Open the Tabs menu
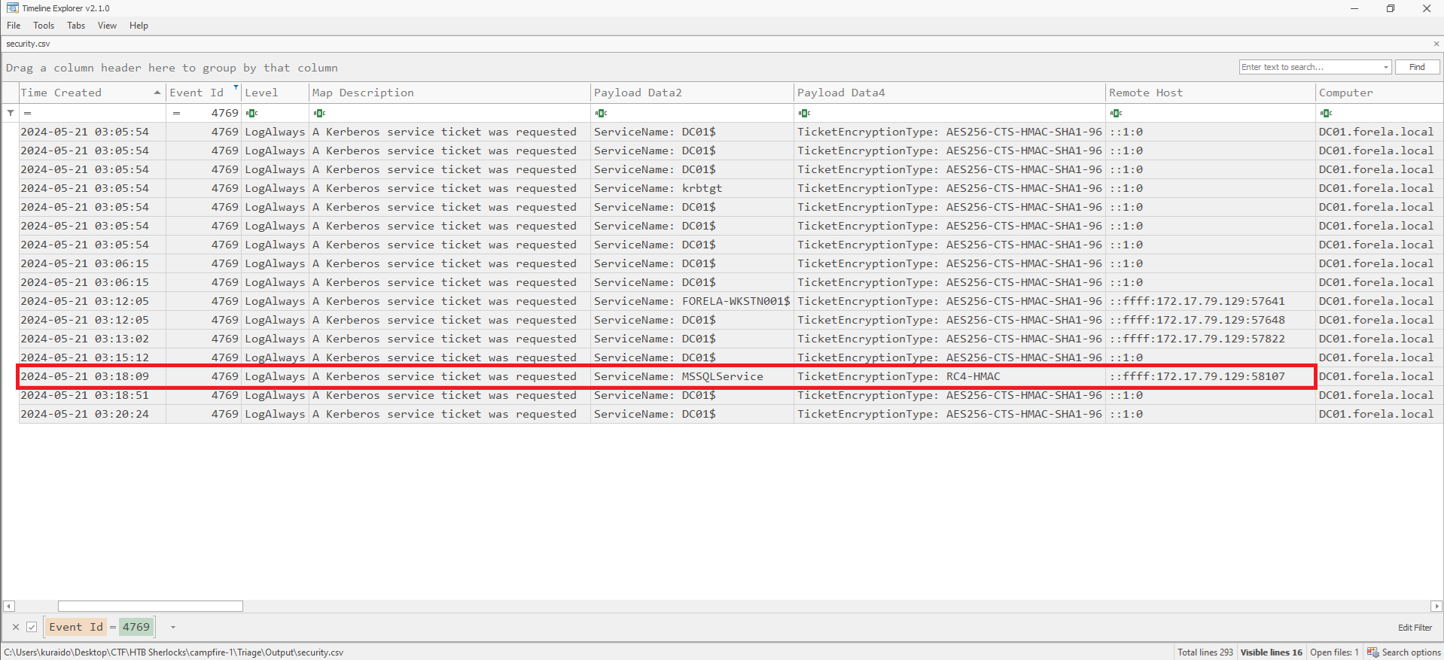The width and height of the screenshot is (1444, 660). [x=76, y=26]
